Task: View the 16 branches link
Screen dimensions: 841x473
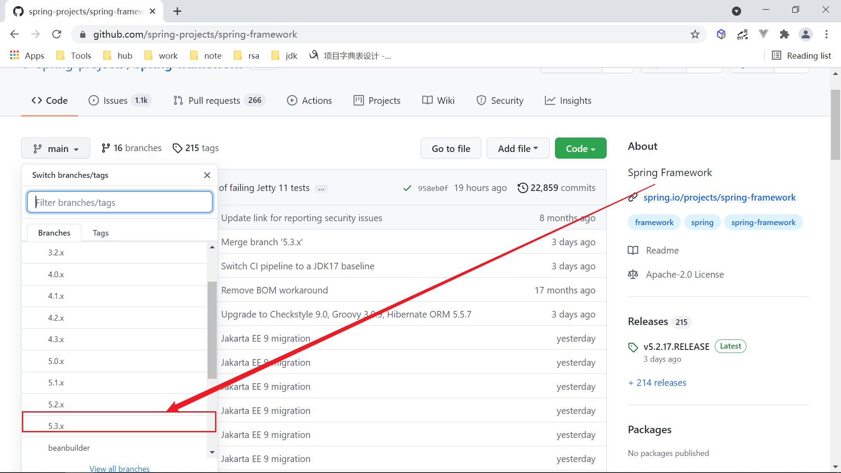Action: (131, 148)
